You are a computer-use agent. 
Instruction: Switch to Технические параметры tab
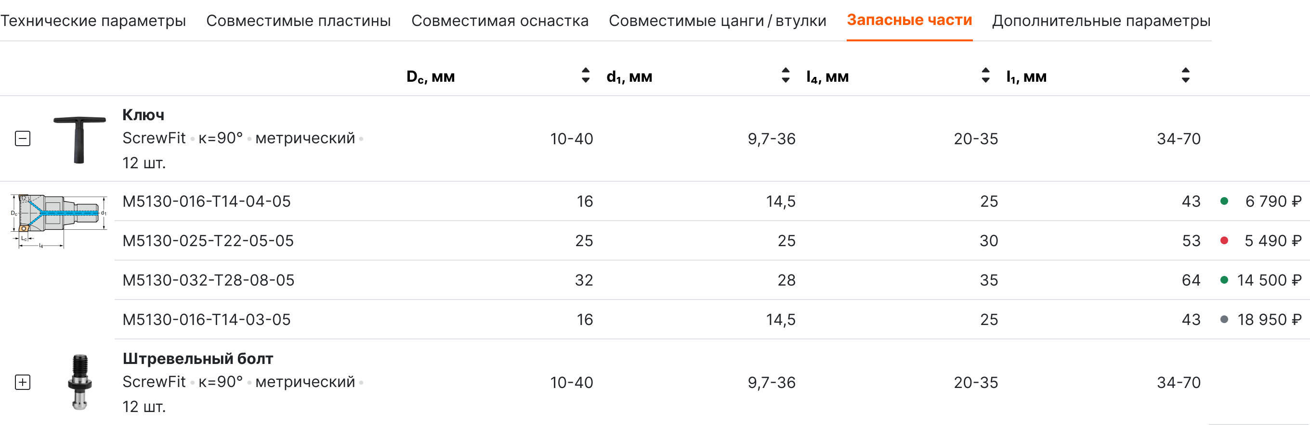[93, 21]
